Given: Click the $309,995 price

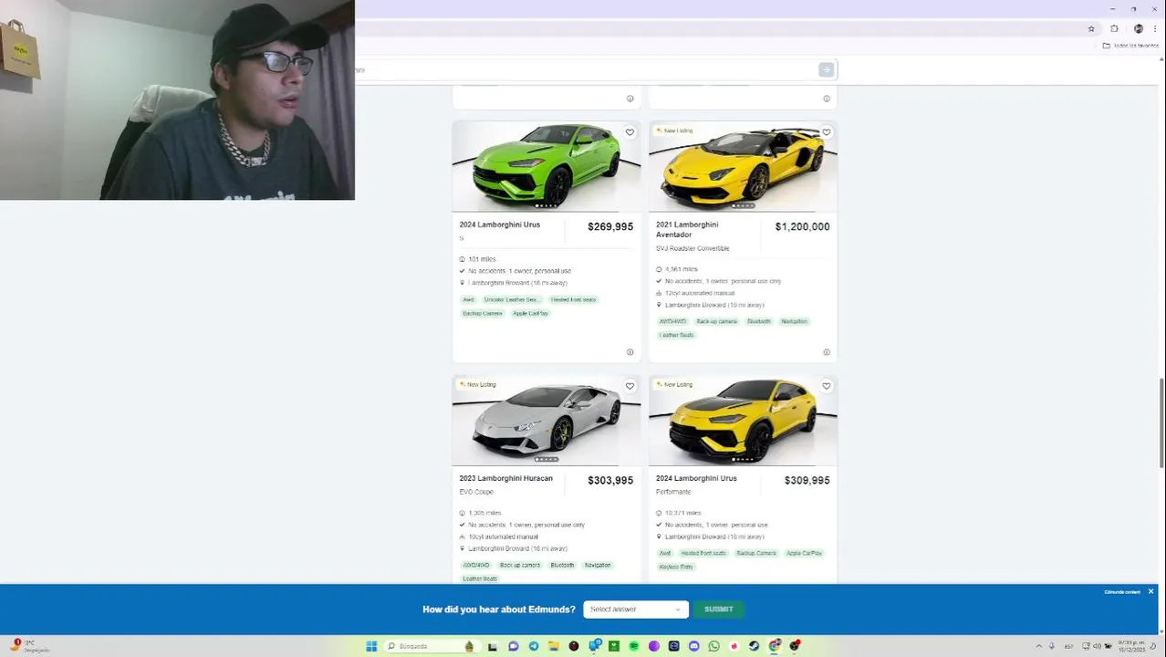Looking at the screenshot, I should point(807,480).
